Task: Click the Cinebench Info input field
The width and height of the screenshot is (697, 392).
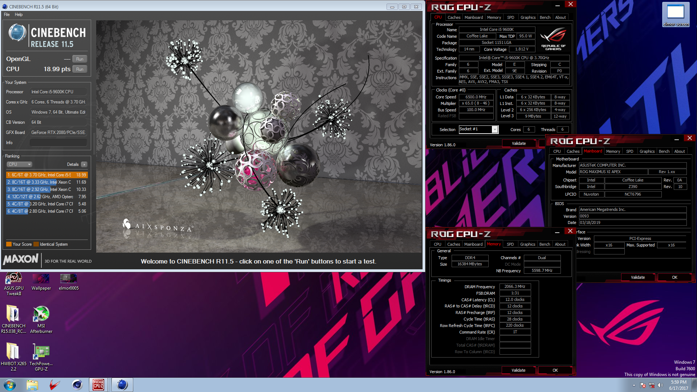Action: 58,143
